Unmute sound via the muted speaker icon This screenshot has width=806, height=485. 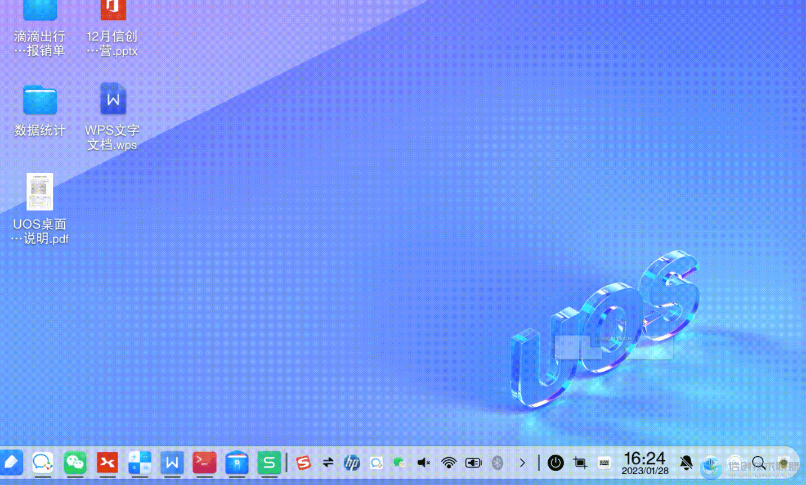coord(424,463)
